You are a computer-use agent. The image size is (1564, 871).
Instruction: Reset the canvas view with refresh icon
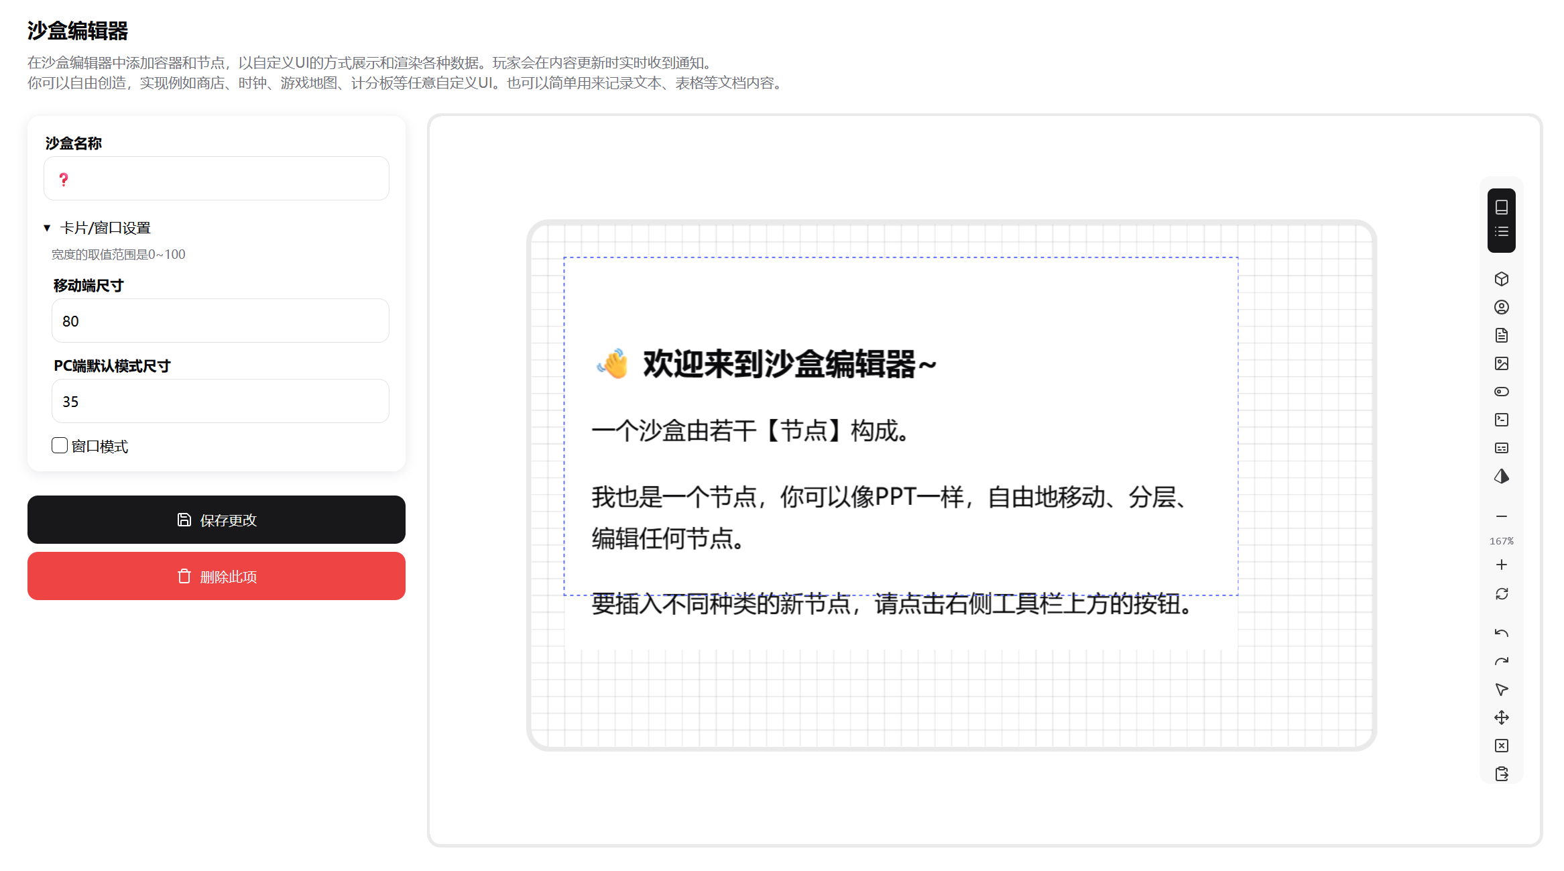[1501, 594]
